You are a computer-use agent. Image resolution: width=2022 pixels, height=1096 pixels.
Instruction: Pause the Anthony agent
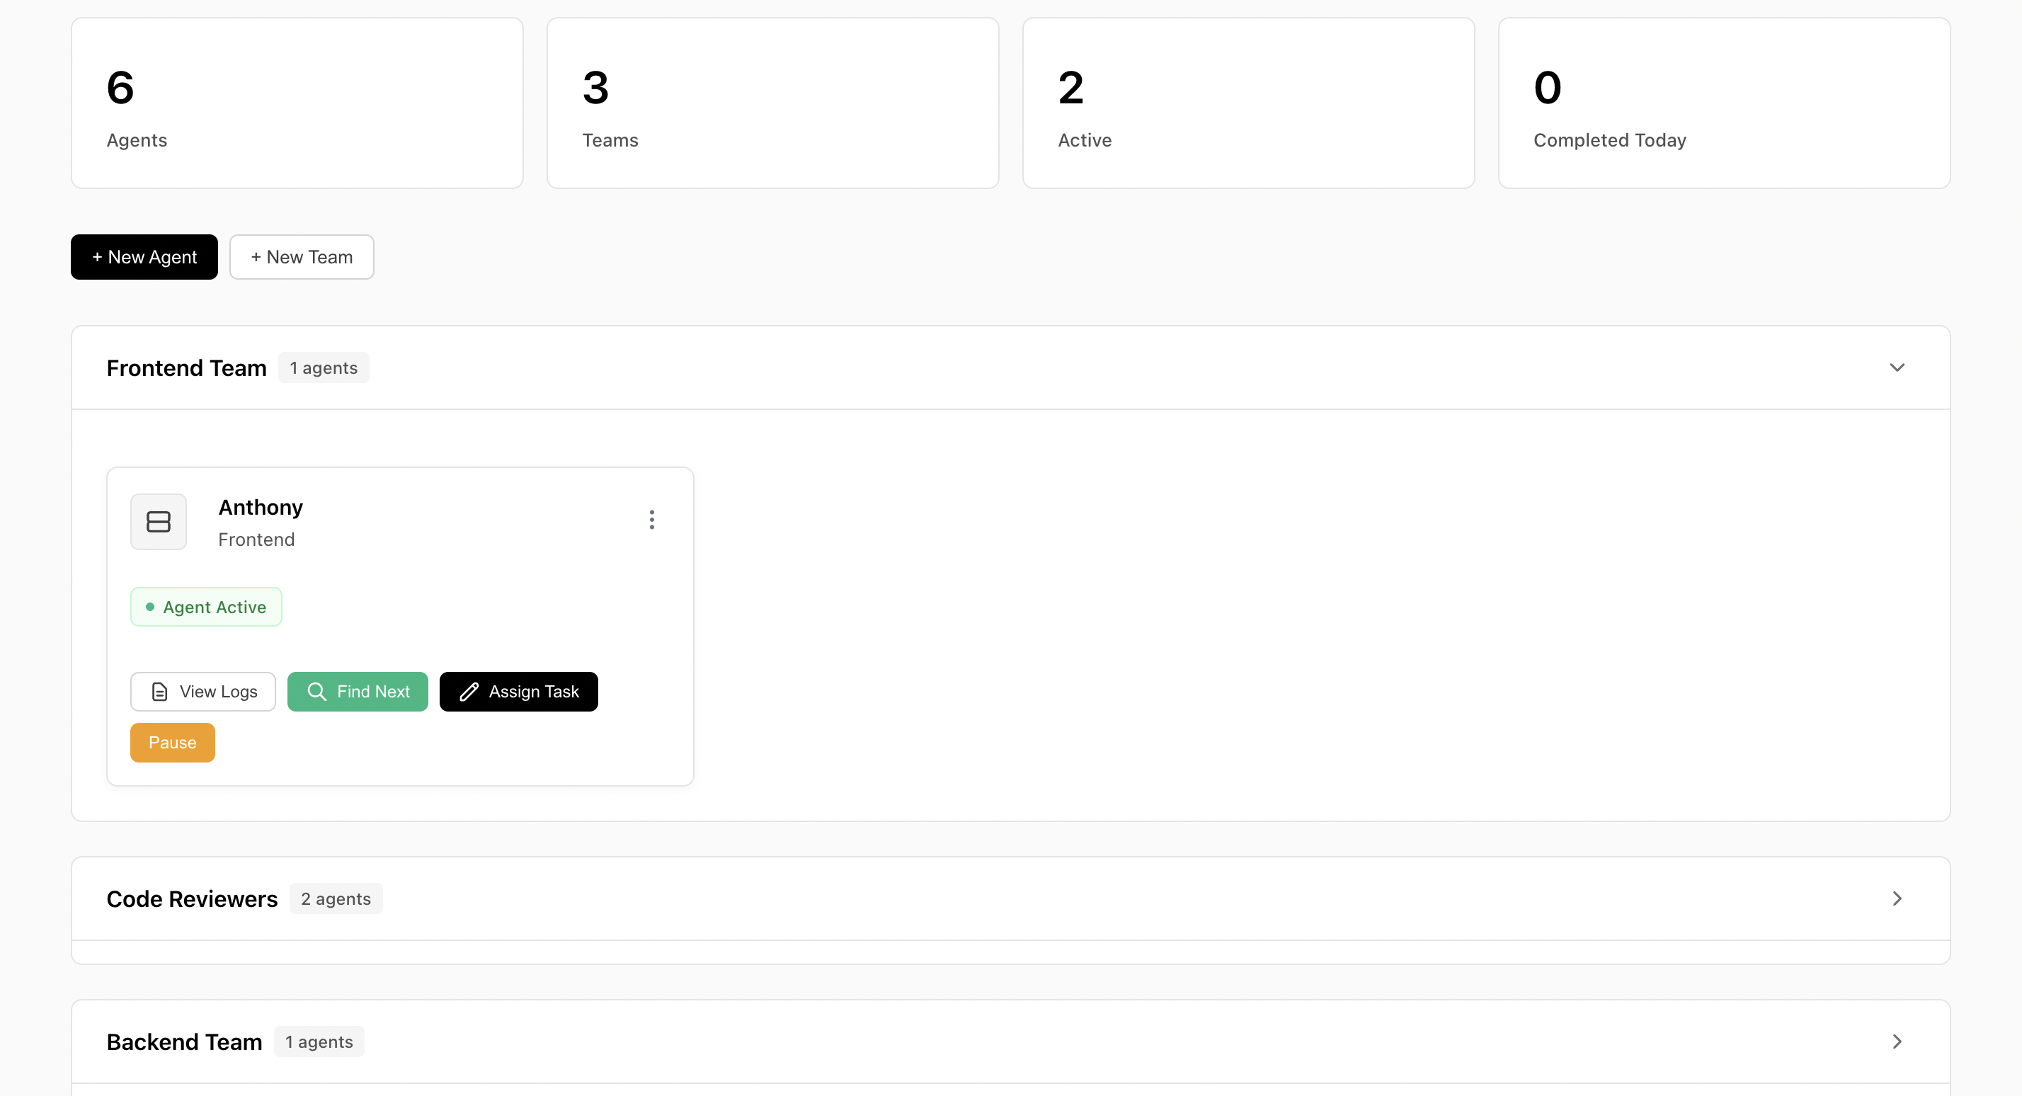tap(172, 743)
